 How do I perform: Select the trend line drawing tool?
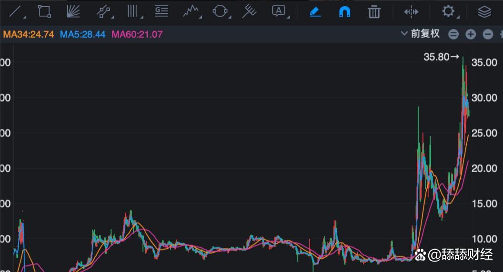click(x=16, y=11)
